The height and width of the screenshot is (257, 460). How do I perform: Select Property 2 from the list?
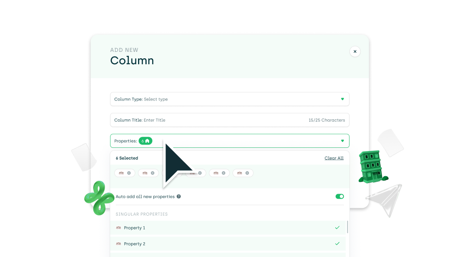tap(134, 244)
